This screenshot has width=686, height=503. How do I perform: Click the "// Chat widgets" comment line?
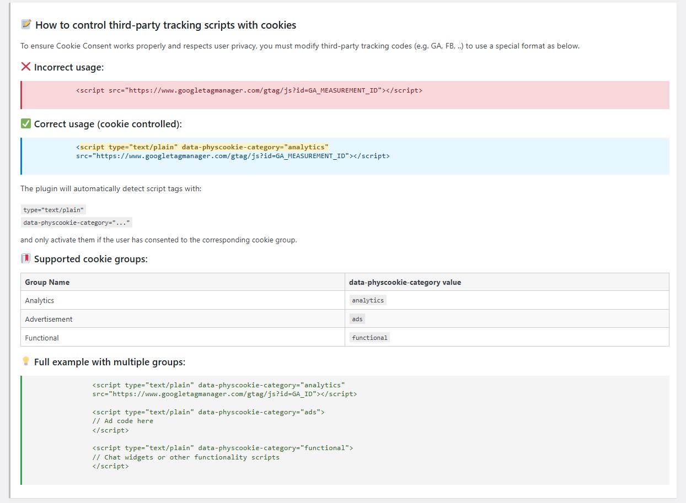tap(186, 457)
